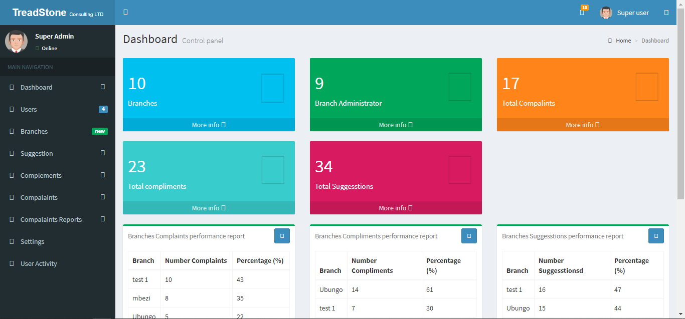
Task: Click the Total Suggestions card icon
Action: pyautogui.click(x=460, y=170)
